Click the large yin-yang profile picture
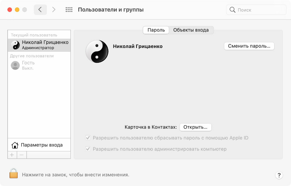Image resolution: width=291 pixels, height=186 pixels. point(97,51)
